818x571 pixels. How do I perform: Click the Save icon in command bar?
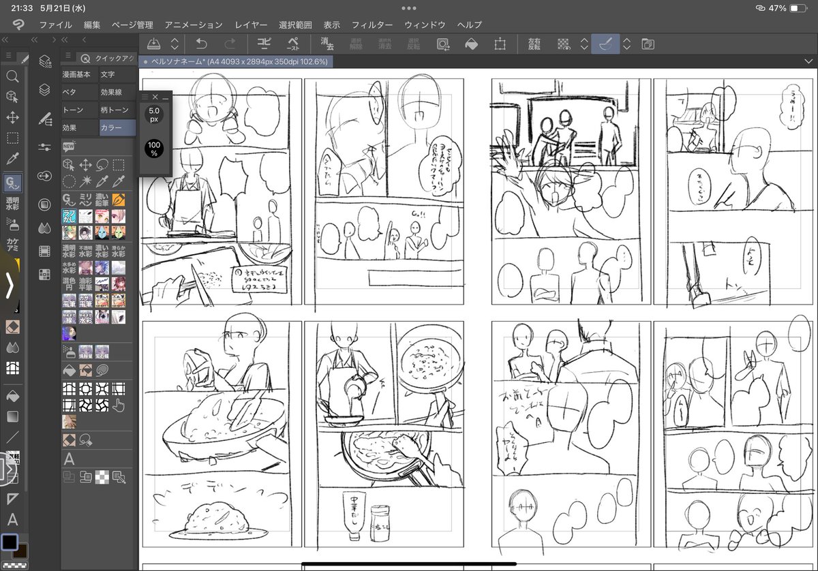[x=154, y=44]
